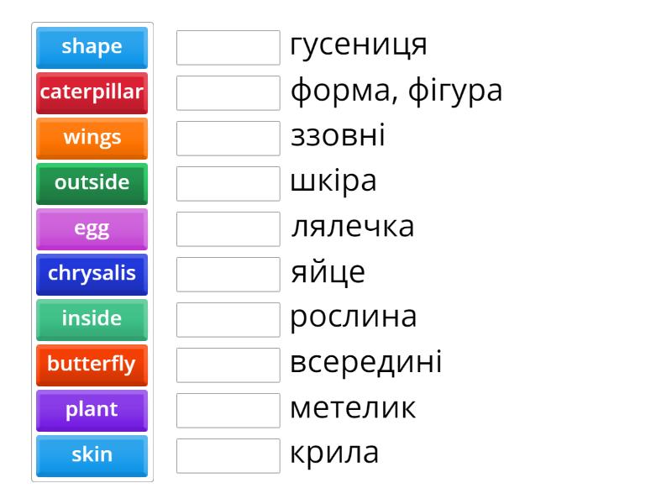This screenshot has width=672, height=504.
Task: Pick the purple 'plant' tile
Action: click(x=92, y=410)
